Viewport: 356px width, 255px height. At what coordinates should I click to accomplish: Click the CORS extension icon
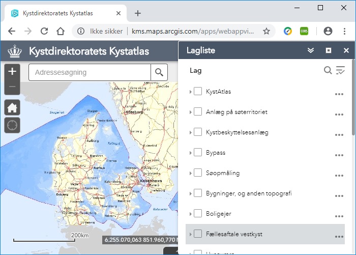(304, 31)
